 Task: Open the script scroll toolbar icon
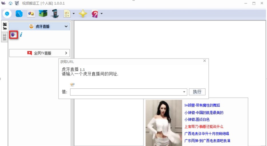(54, 14)
